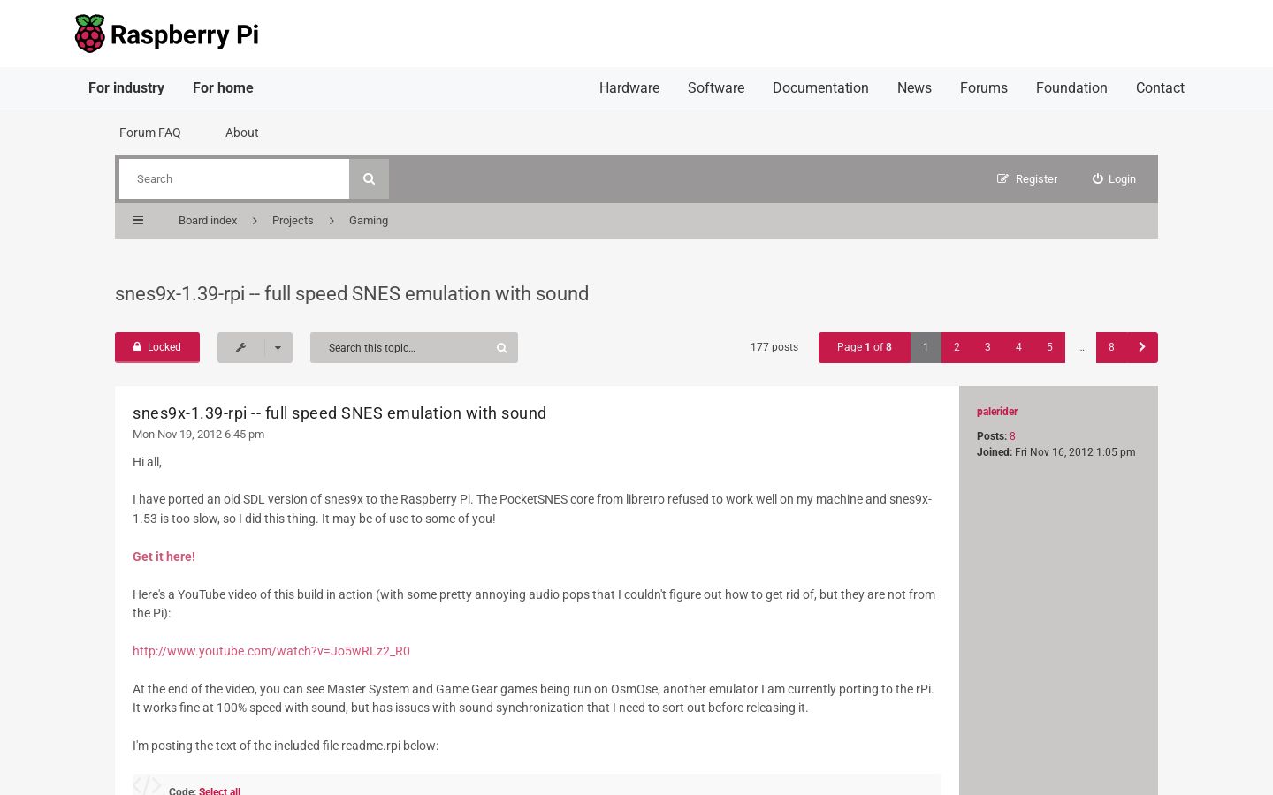This screenshot has width=1273, height=795.
Task: Go to Projects breadcrumb
Action: click(293, 221)
